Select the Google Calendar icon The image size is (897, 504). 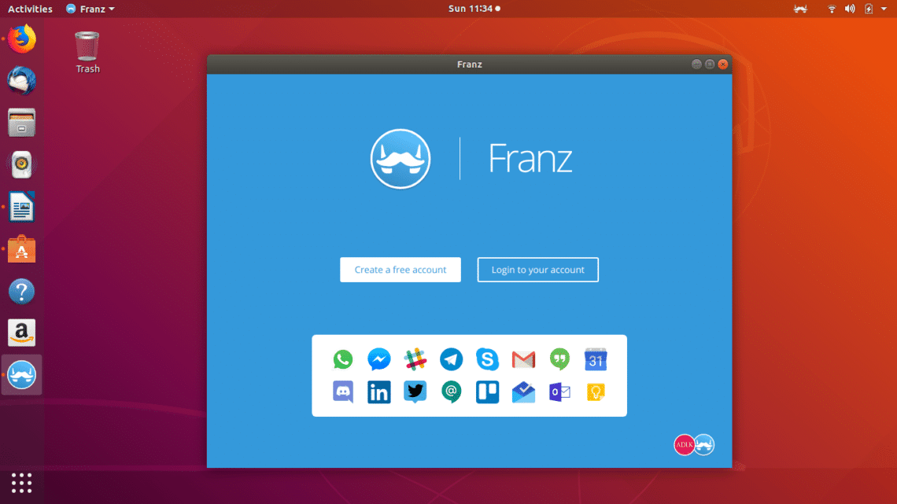(x=596, y=360)
